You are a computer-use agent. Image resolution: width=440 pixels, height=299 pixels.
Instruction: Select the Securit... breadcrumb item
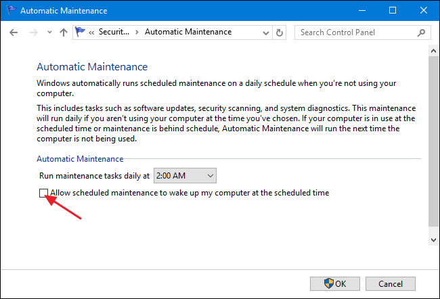(114, 32)
